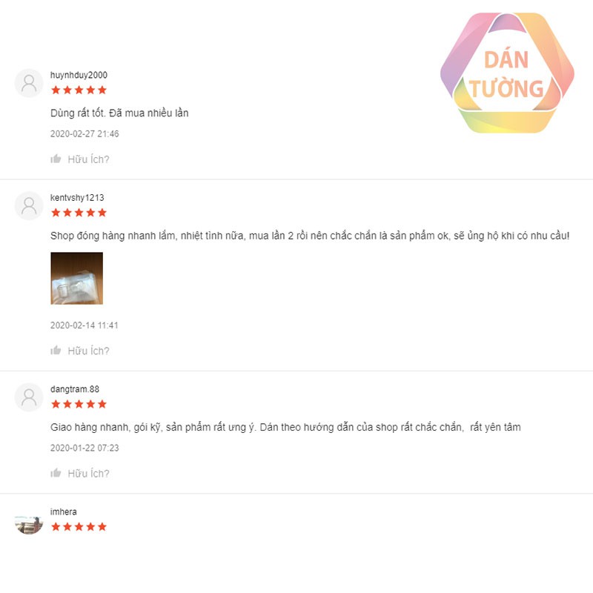Open imhera's profile photo avatar
Viewport: 593px width, 593px height.
(29, 524)
